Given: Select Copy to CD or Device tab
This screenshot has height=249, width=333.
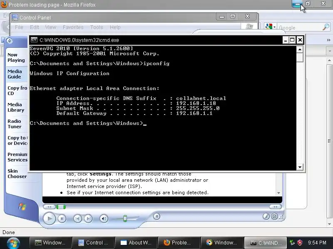Looking at the screenshot, I should 17,140.
